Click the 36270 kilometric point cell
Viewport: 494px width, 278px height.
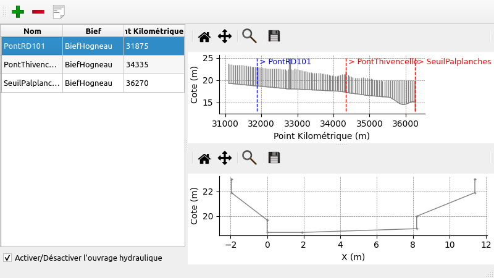coord(154,83)
